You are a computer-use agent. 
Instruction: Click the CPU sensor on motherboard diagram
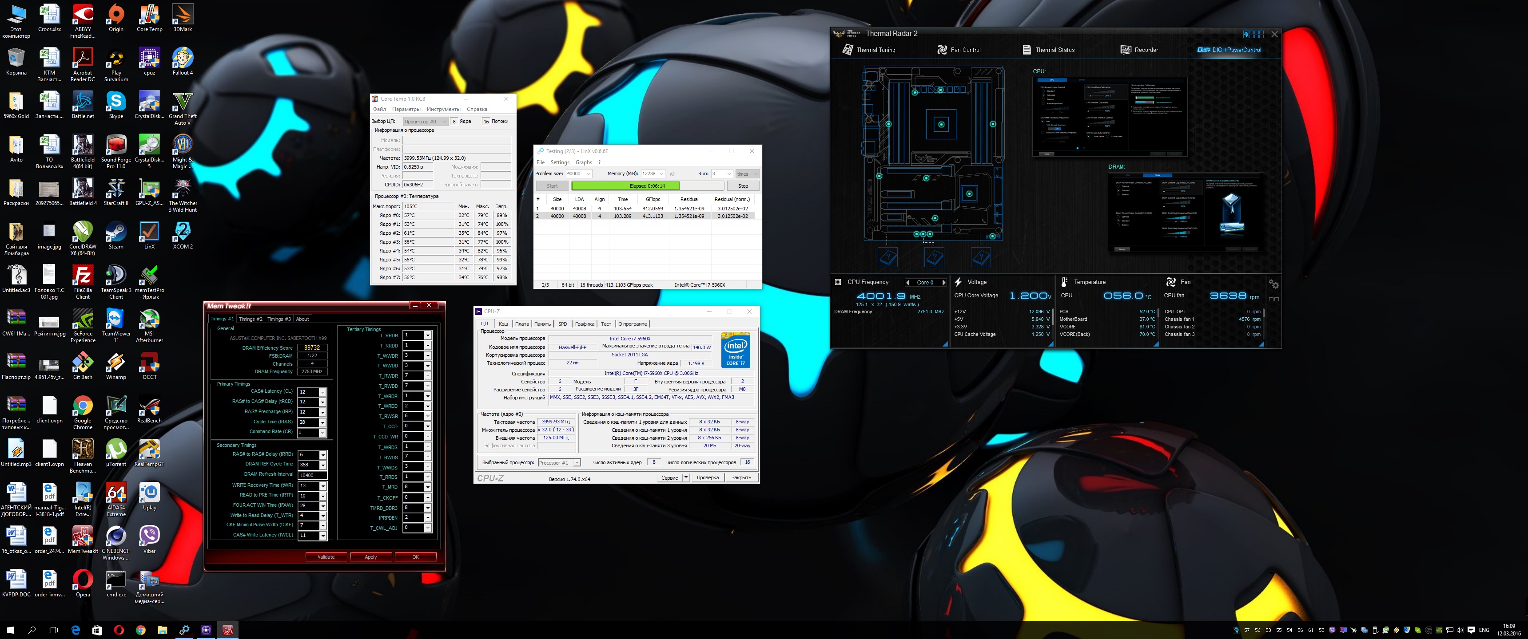click(941, 125)
